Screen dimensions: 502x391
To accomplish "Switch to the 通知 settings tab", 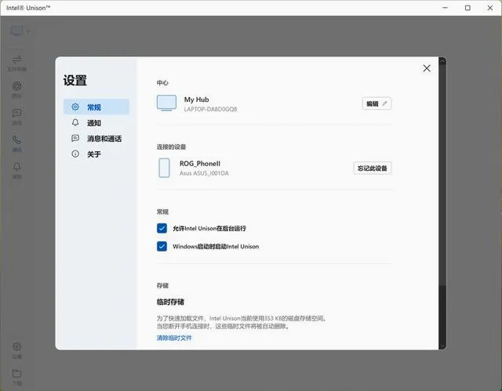I will (96, 123).
